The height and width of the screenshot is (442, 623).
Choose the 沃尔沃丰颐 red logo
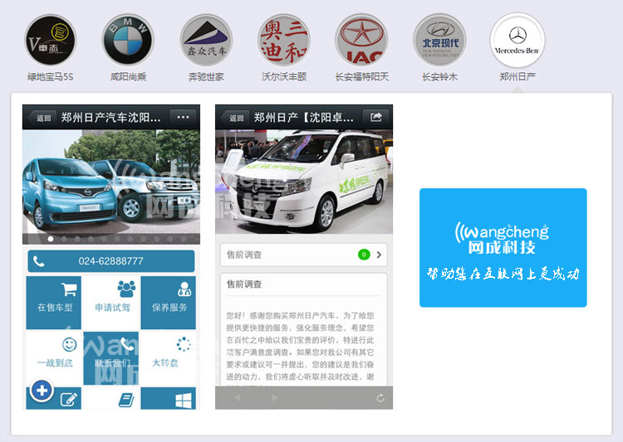[x=284, y=41]
